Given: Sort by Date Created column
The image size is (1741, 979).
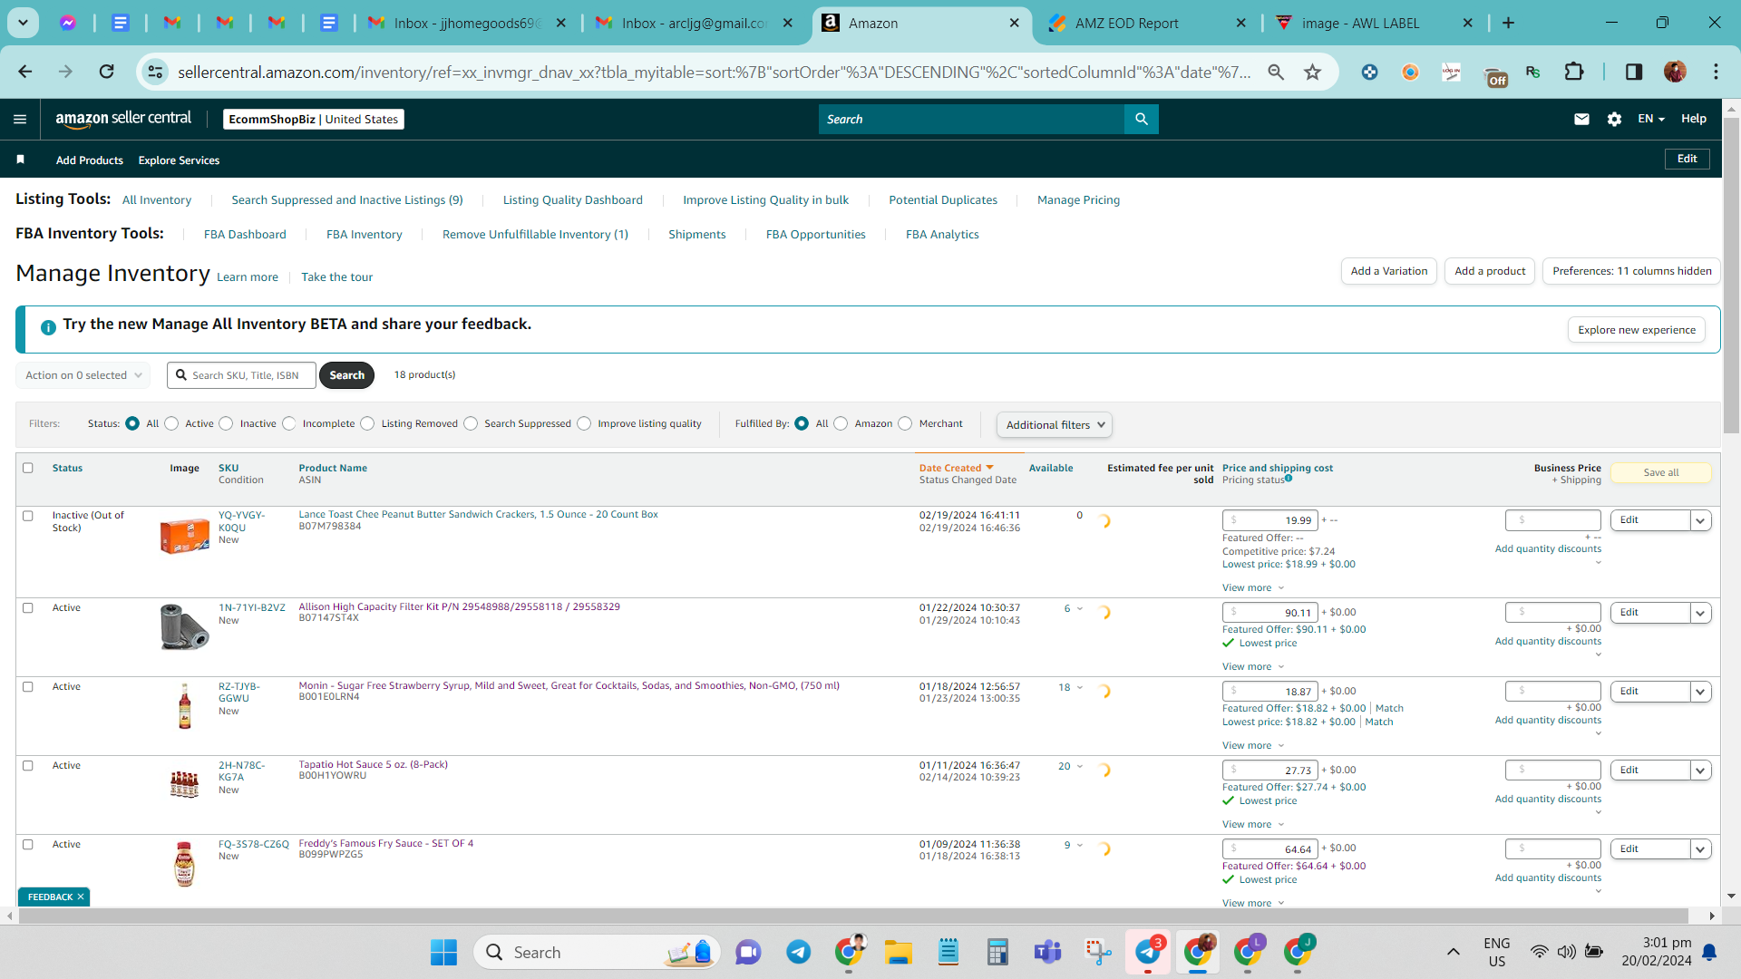Looking at the screenshot, I should coord(956,468).
